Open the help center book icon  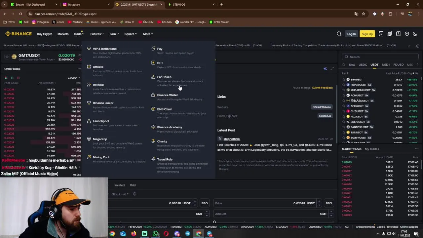[x=398, y=34]
